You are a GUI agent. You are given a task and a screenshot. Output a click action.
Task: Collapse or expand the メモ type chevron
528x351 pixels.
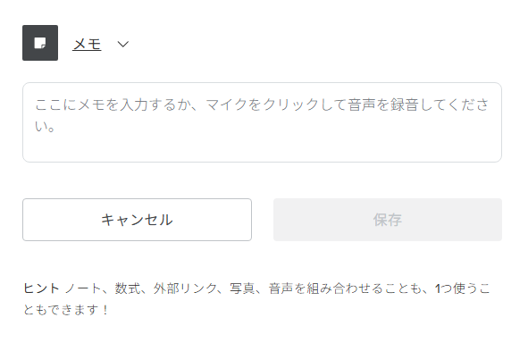tap(123, 44)
